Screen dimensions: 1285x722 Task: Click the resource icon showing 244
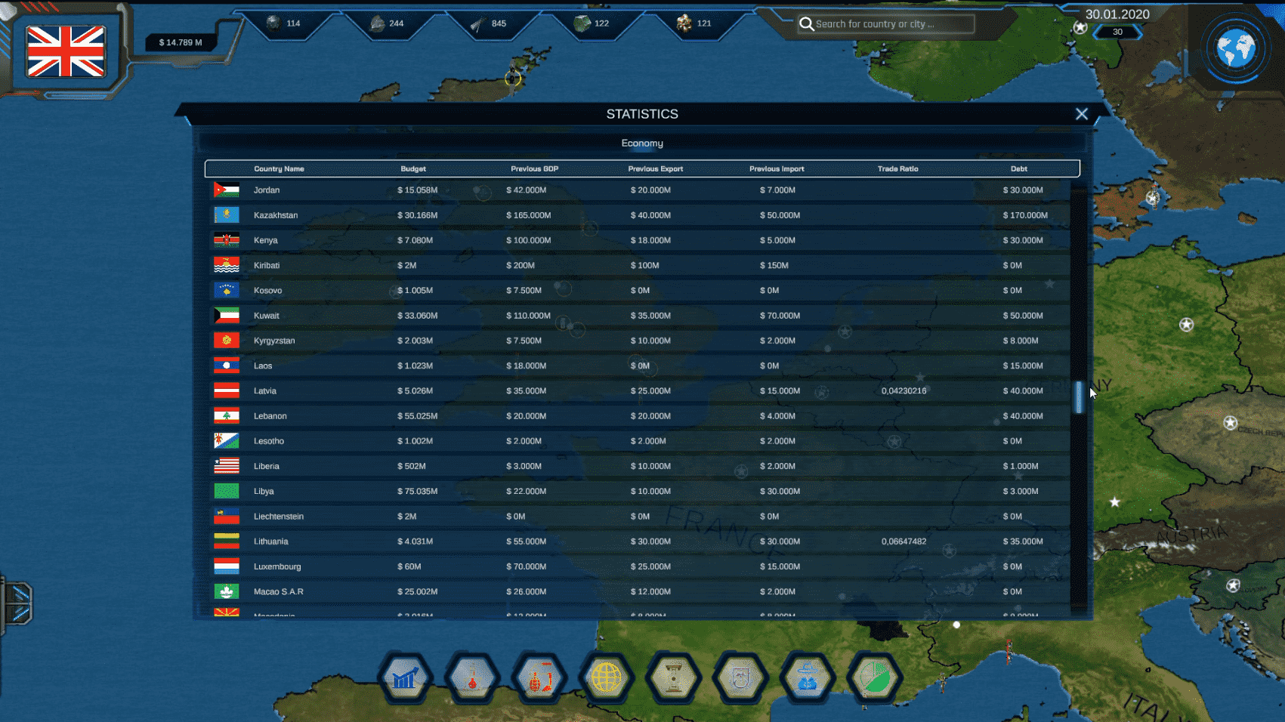377,23
